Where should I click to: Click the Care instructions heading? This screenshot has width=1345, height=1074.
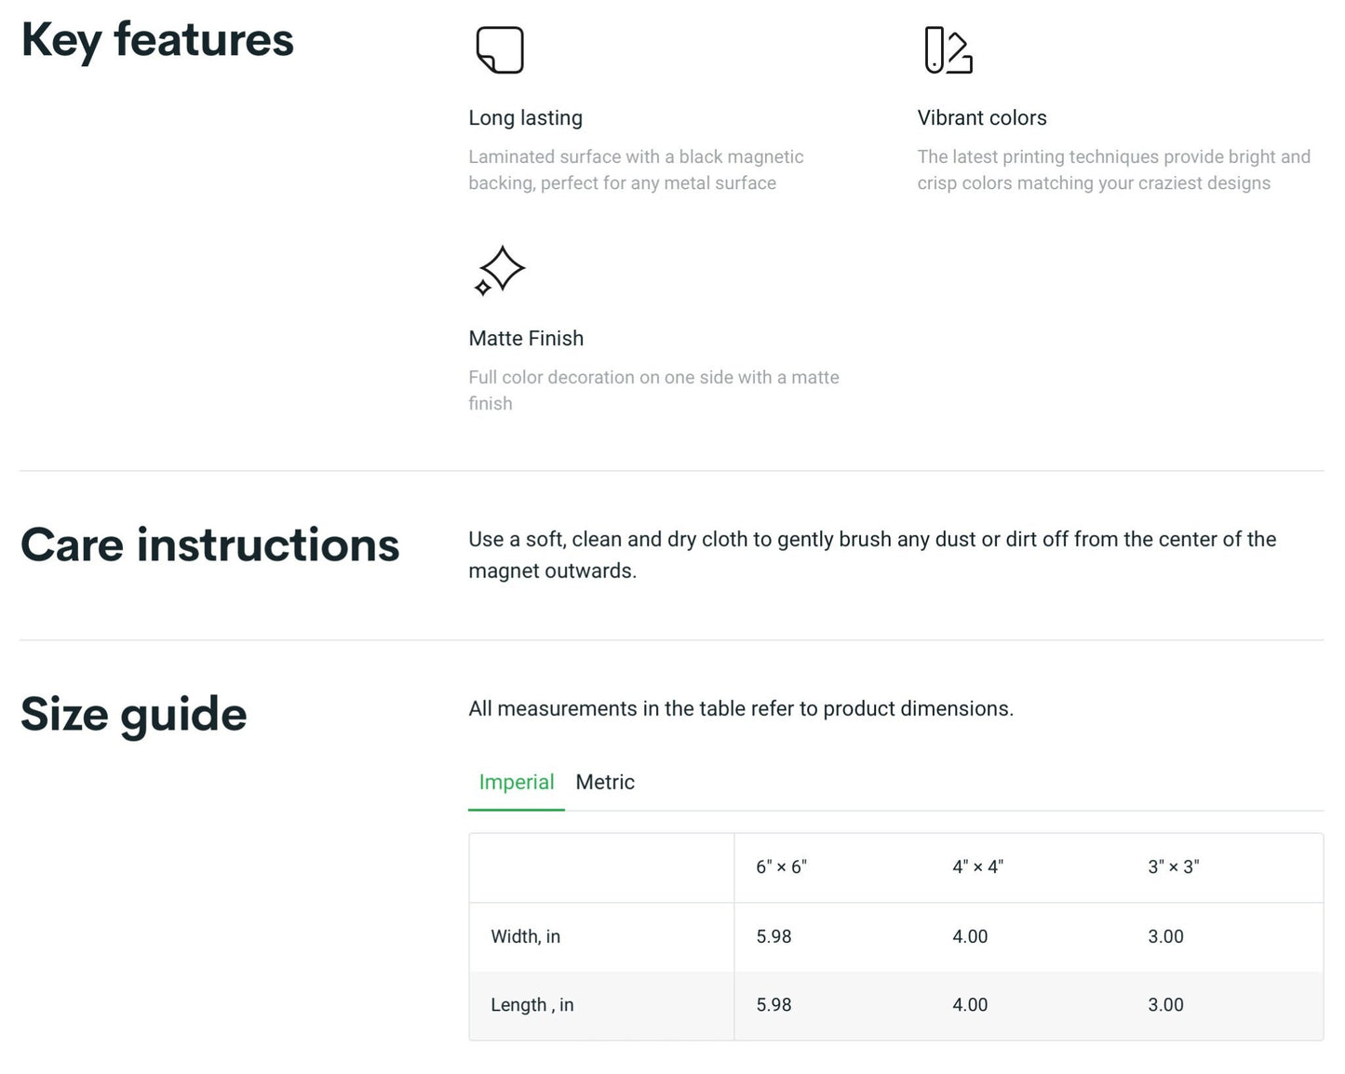210,544
